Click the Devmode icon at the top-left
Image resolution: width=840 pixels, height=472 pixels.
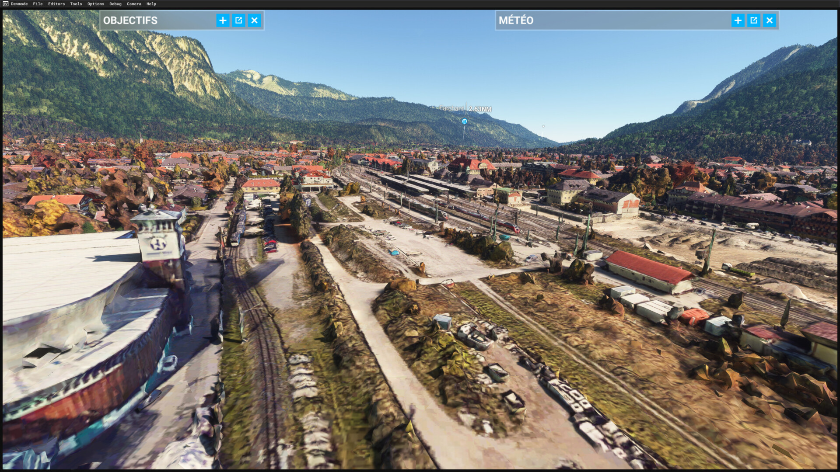pos(5,4)
